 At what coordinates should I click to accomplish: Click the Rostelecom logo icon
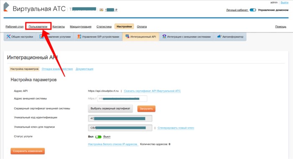pos(6,7)
